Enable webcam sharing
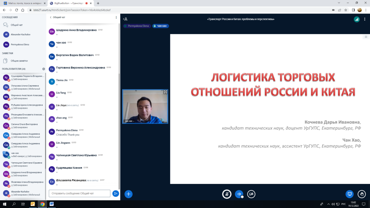The image size is (370, 208). point(251,194)
